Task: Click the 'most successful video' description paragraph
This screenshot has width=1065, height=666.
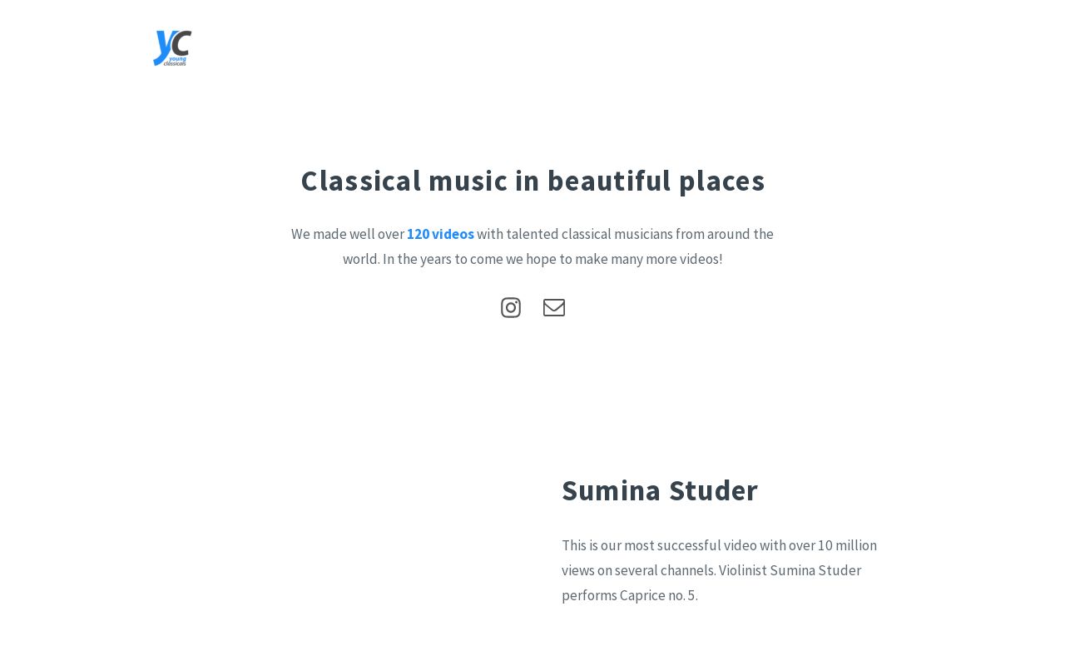Action: pos(720,570)
